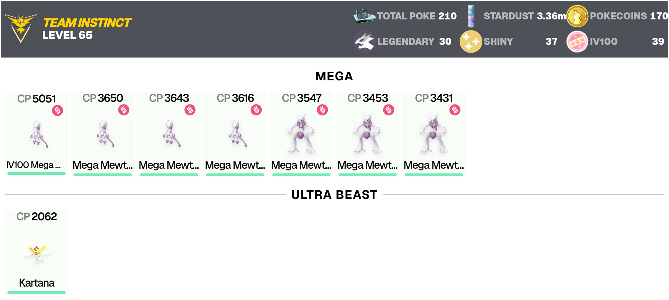Click the MEGA section heading
The height and width of the screenshot is (300, 669).
[x=334, y=76]
